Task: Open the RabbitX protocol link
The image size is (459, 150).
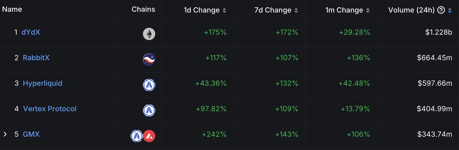Action: [x=36, y=58]
